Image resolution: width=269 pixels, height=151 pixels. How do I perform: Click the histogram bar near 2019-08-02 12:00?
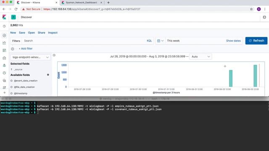(231, 78)
